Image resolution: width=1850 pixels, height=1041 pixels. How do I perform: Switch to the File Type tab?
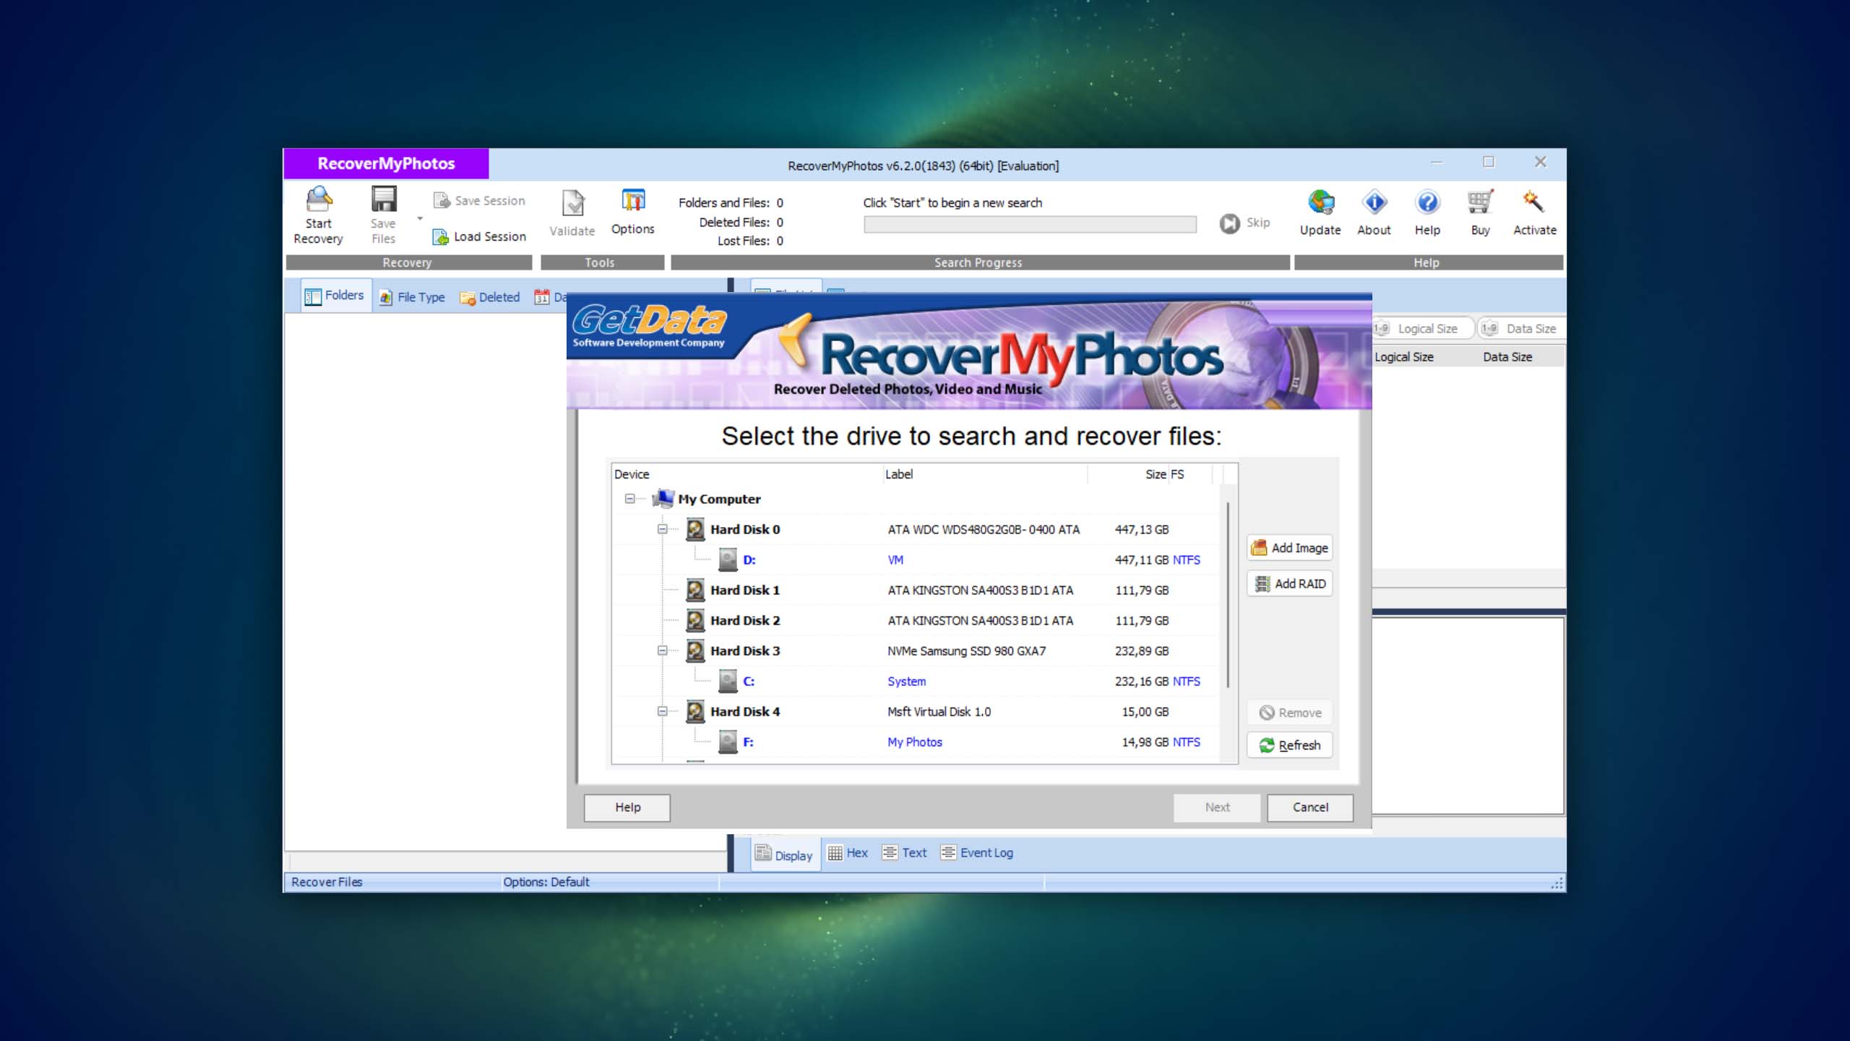(413, 297)
